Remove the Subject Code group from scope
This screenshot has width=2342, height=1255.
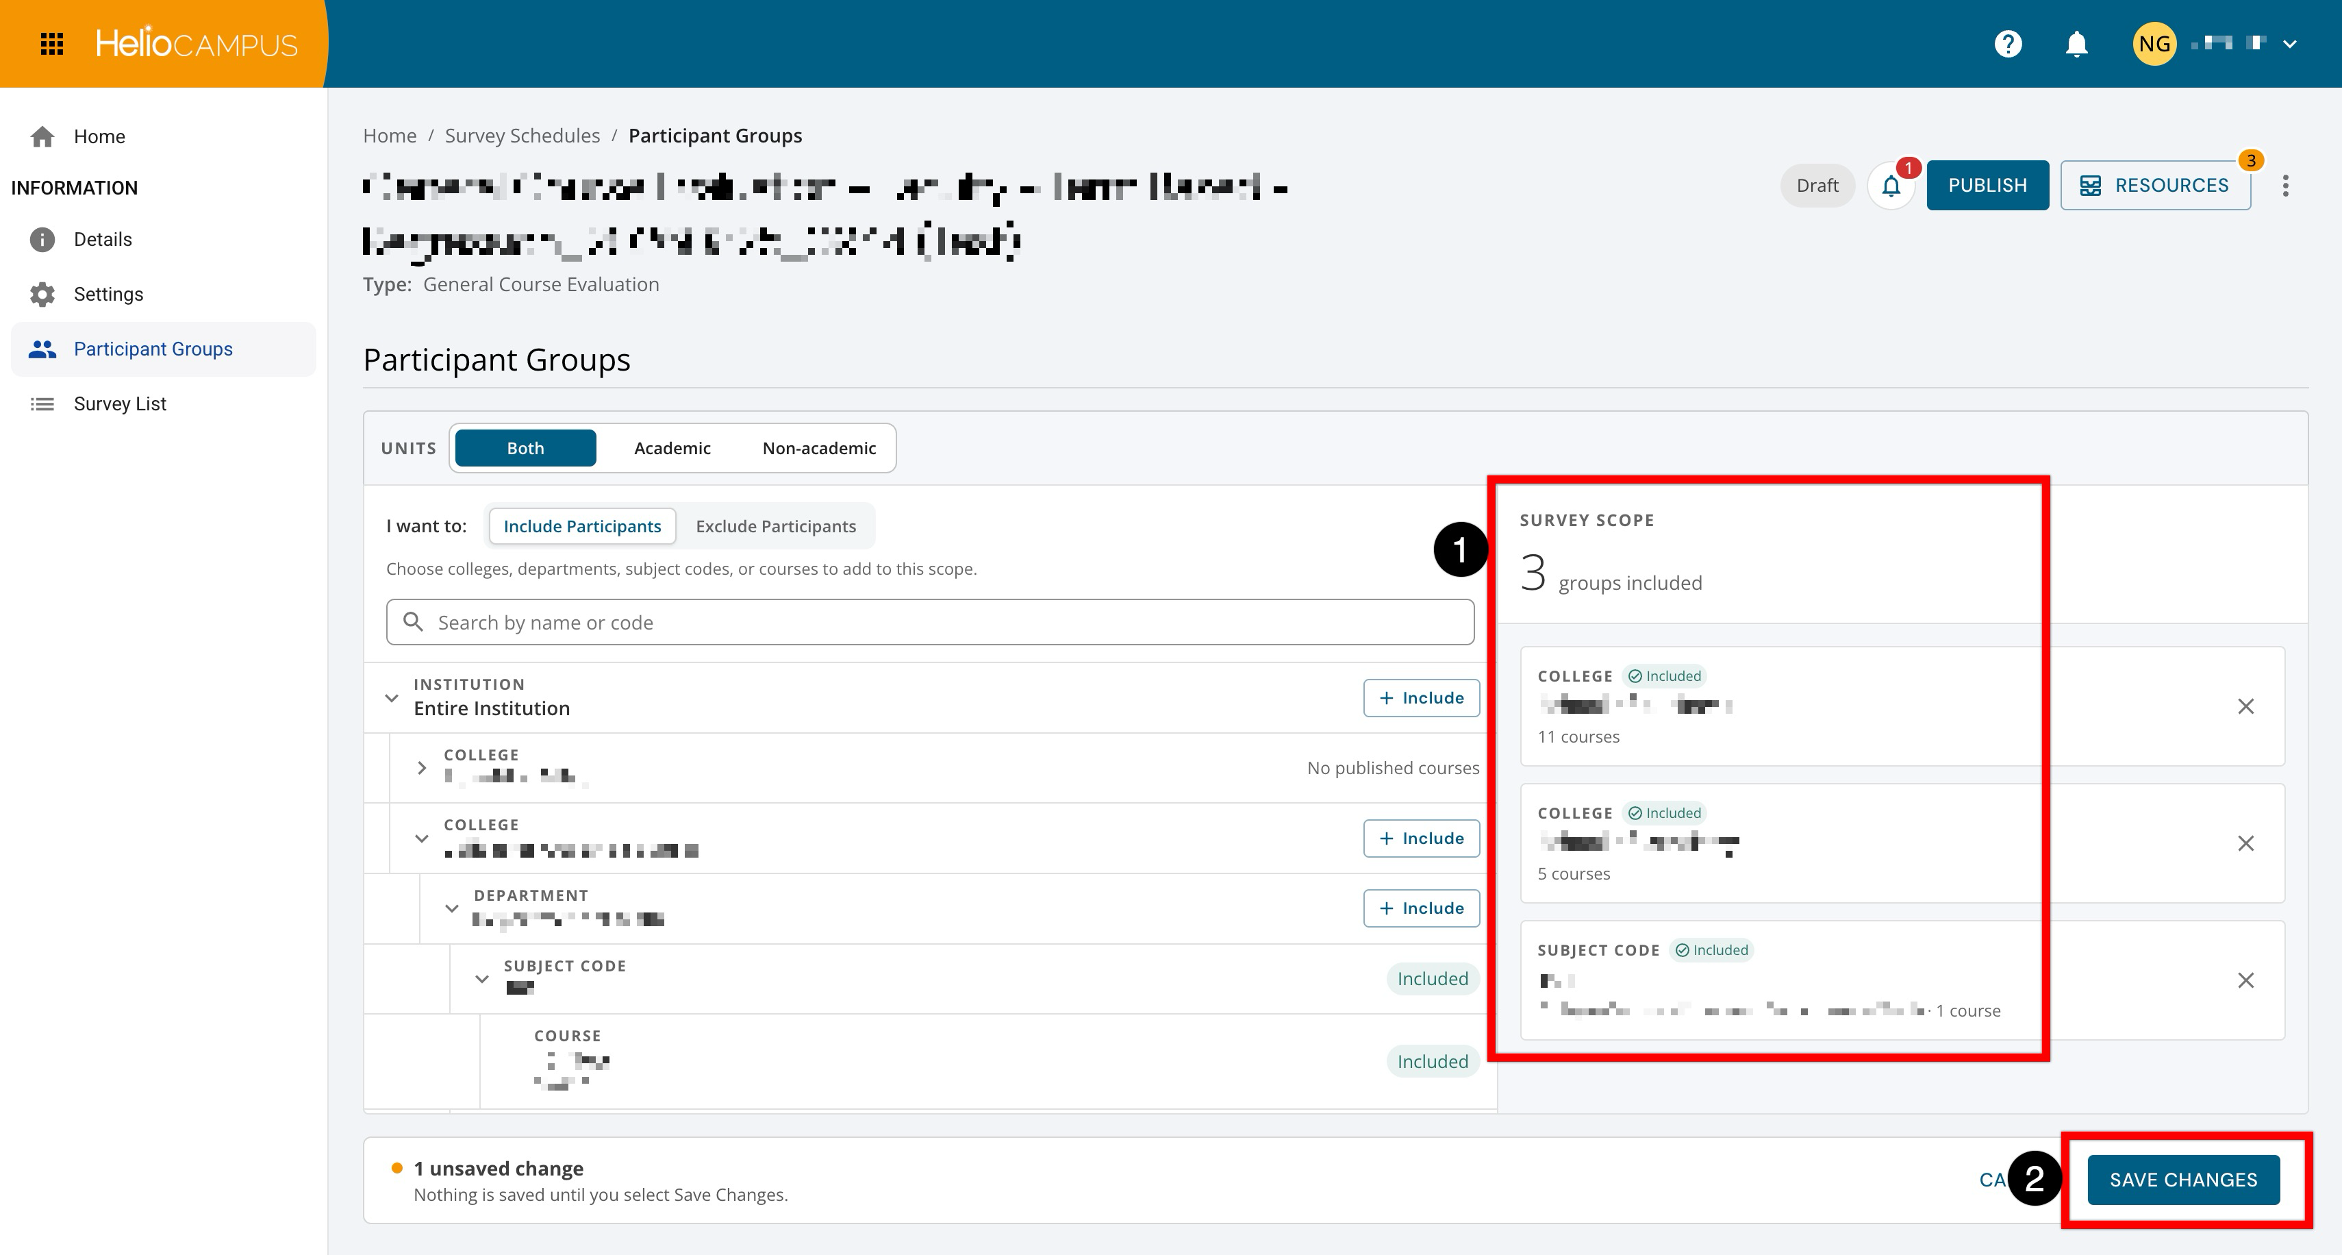tap(2245, 980)
